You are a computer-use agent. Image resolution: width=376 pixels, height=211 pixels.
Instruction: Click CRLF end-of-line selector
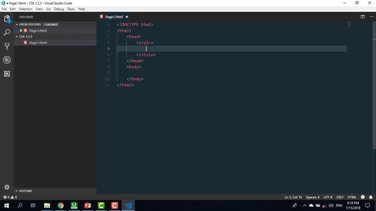coord(340,197)
